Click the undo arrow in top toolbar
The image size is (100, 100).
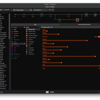(x=50, y=10)
